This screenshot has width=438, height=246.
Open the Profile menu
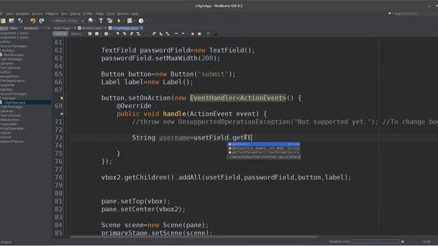(88, 14)
